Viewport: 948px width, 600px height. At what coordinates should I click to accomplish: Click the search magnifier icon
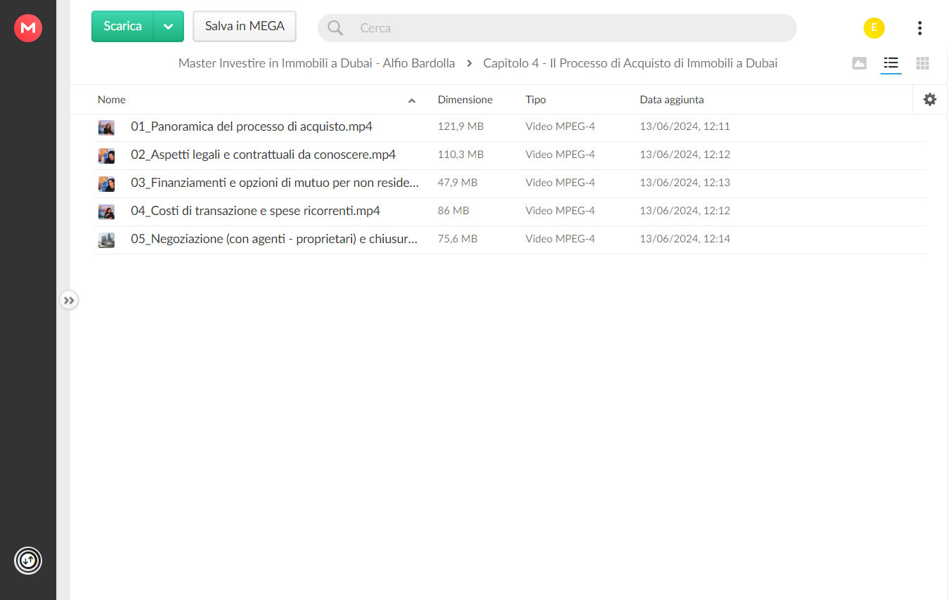(335, 28)
